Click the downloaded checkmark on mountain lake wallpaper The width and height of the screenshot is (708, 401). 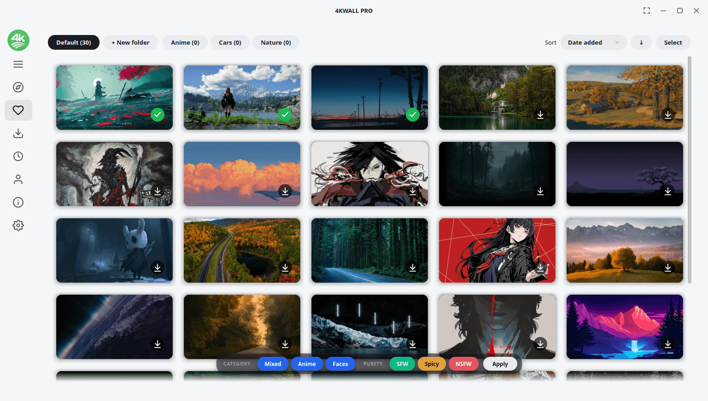[x=285, y=115]
